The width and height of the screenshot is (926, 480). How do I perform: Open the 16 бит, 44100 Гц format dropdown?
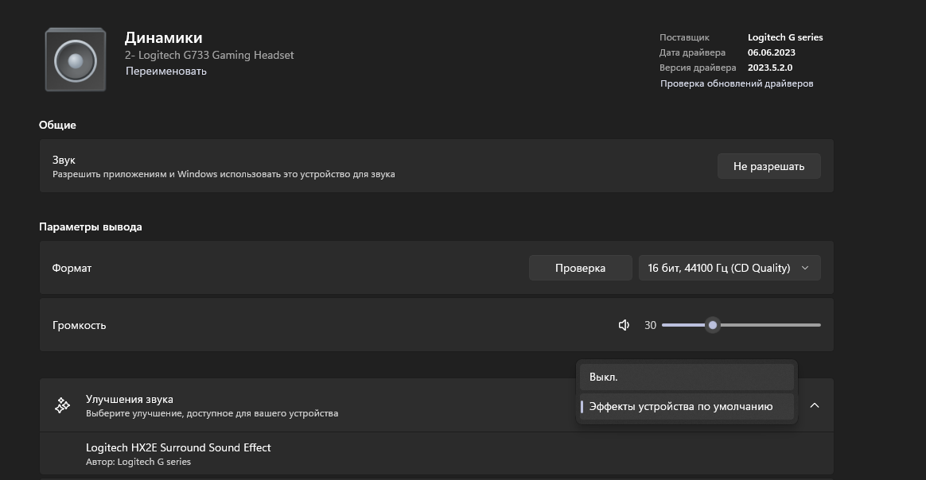(x=730, y=268)
